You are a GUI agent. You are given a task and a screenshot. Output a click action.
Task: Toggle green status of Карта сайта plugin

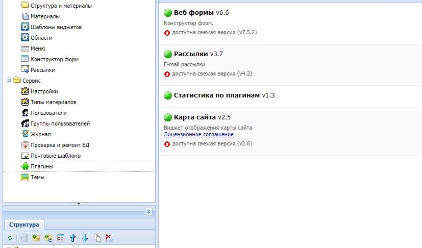coord(167,117)
